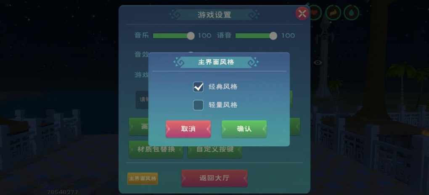Toggle the eye visibility icon
Screen dimensions: 429x195
pyautogui.click(x=318, y=62)
